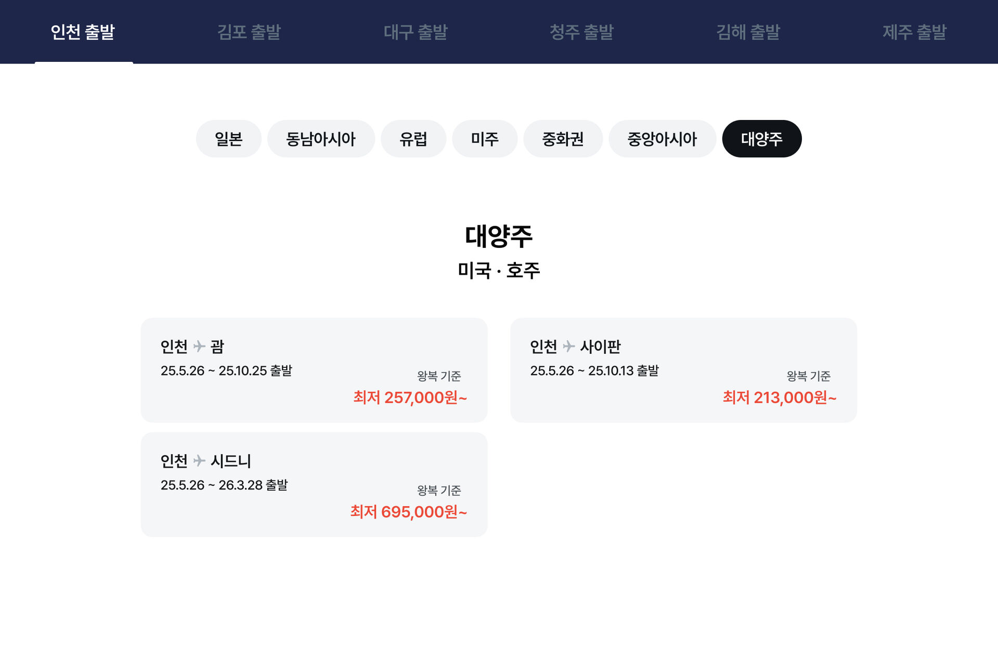Image resolution: width=998 pixels, height=650 pixels.
Task: Click the airplane icon in the 인천–사이판 card
Action: point(568,346)
